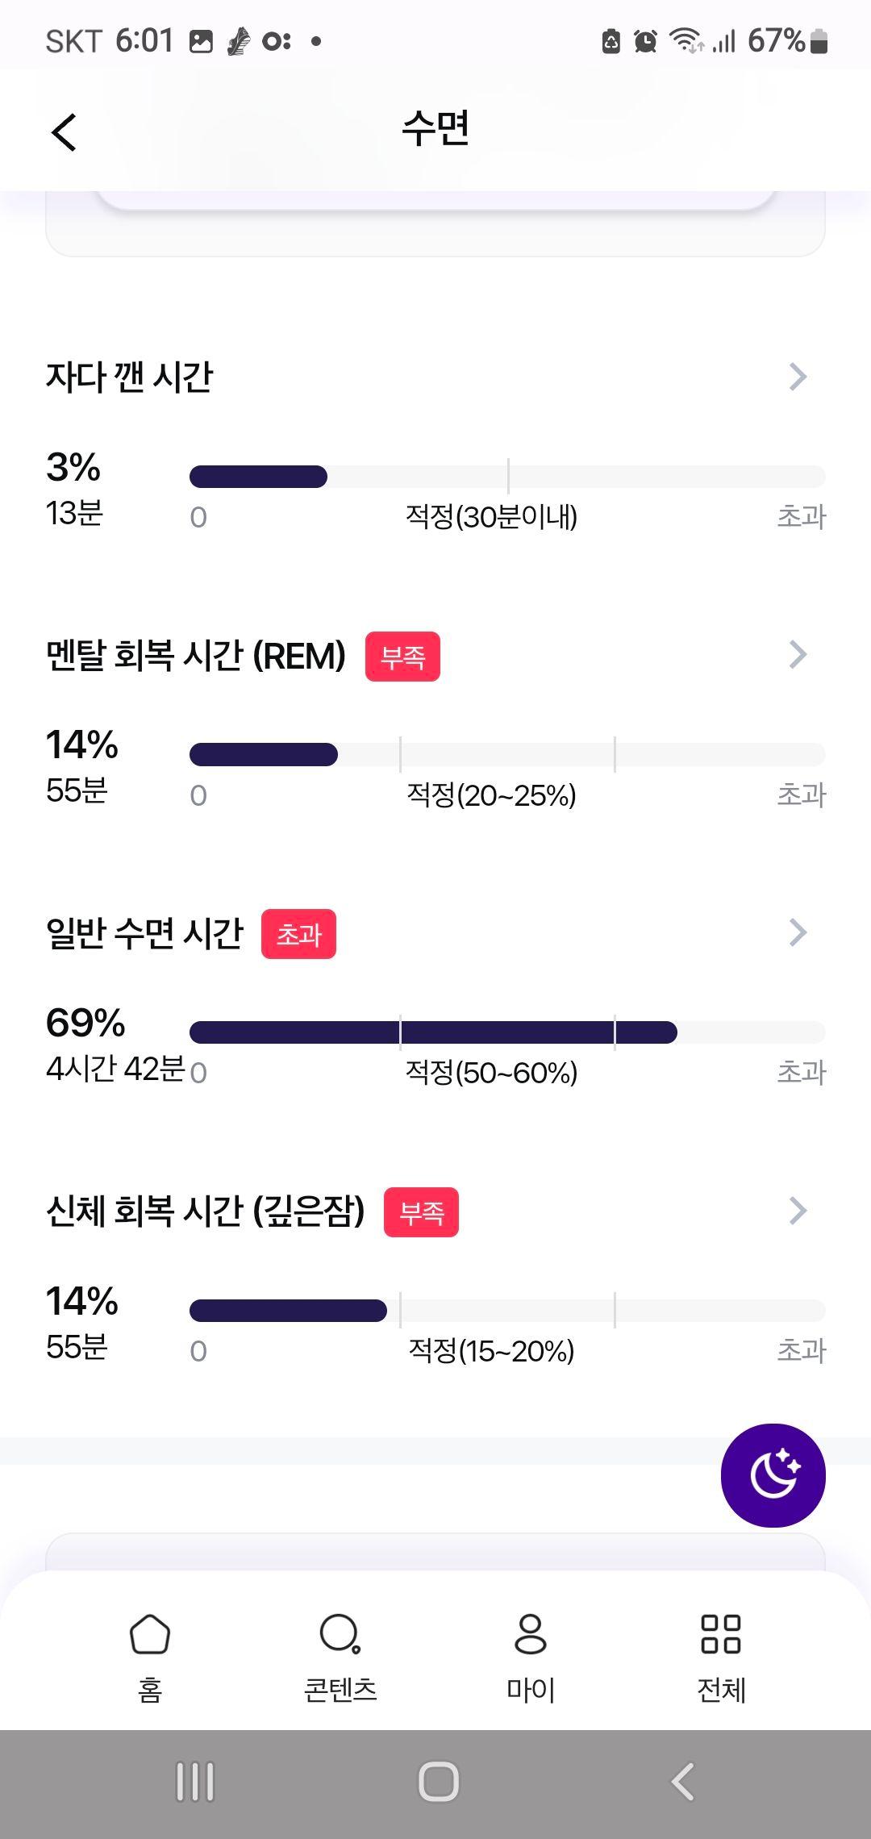Expand 신체 회복 시간 (깊은잠) chevron
871x1839 pixels.
point(798,1211)
